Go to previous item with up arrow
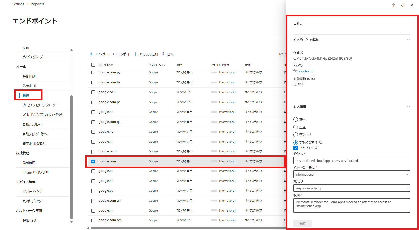 pos(394,5)
